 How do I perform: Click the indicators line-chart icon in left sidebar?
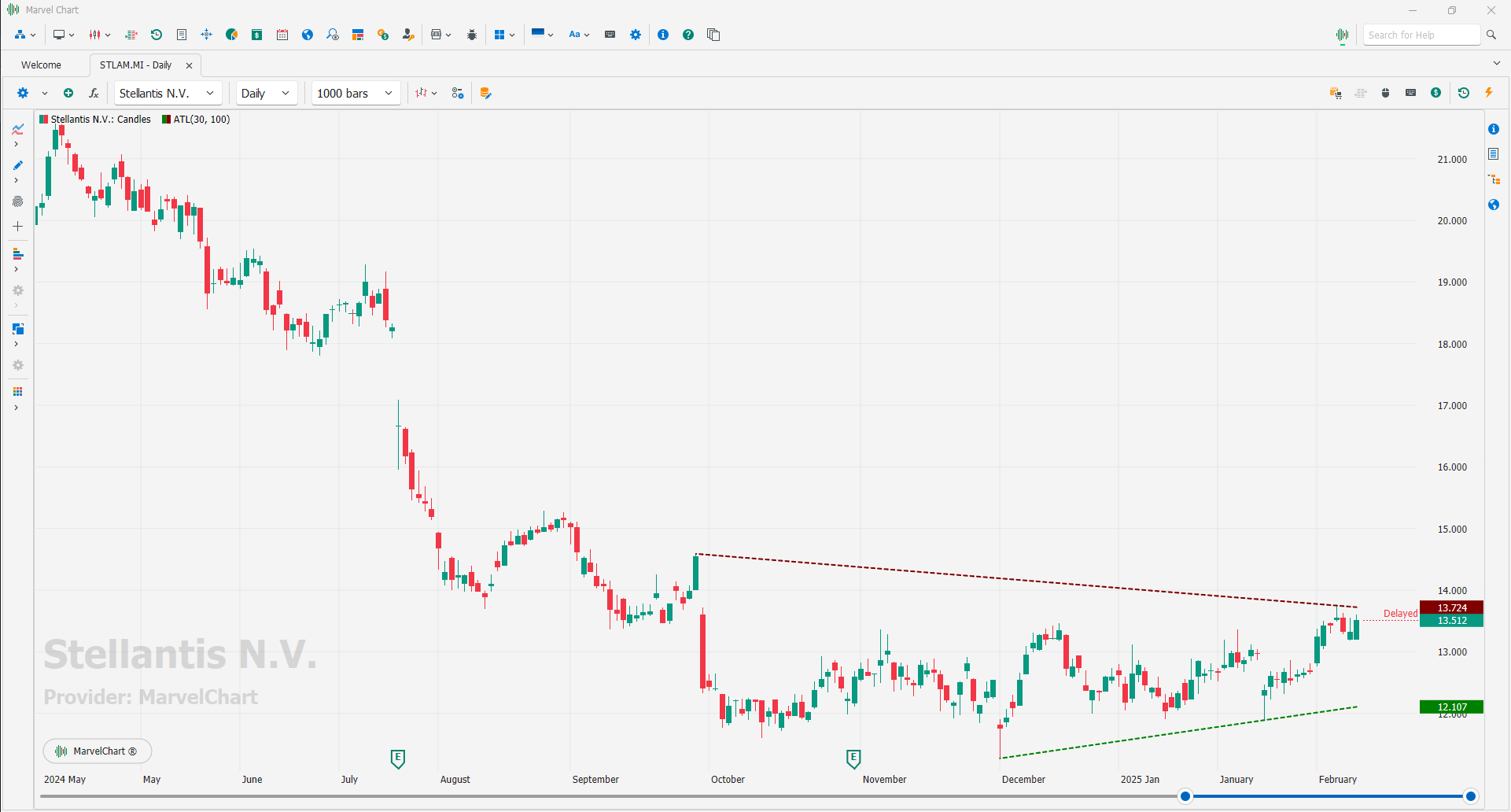17,129
